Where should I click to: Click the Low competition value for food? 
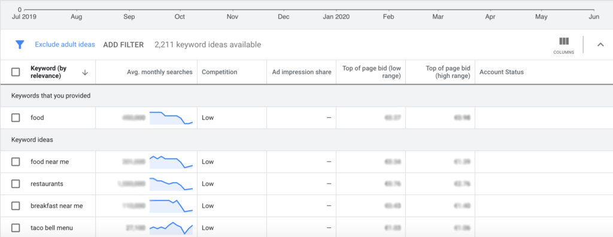point(208,118)
